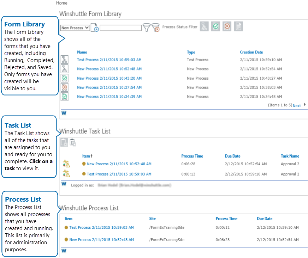Click 'Approval 2' in the Test Process task row
The width and height of the screenshot is (308, 258).
[x=290, y=174]
